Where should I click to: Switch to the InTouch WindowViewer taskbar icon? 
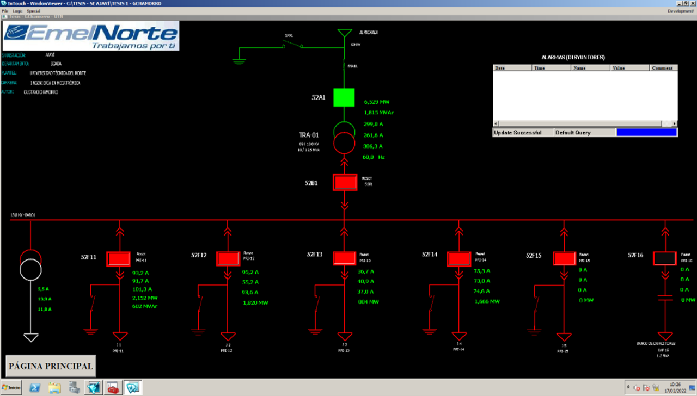click(x=133, y=388)
